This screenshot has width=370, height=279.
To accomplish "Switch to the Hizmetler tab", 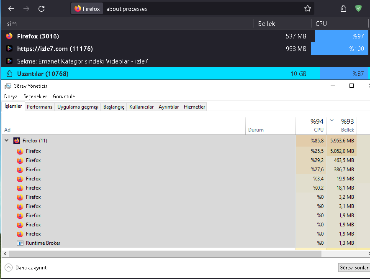I will click(x=194, y=107).
